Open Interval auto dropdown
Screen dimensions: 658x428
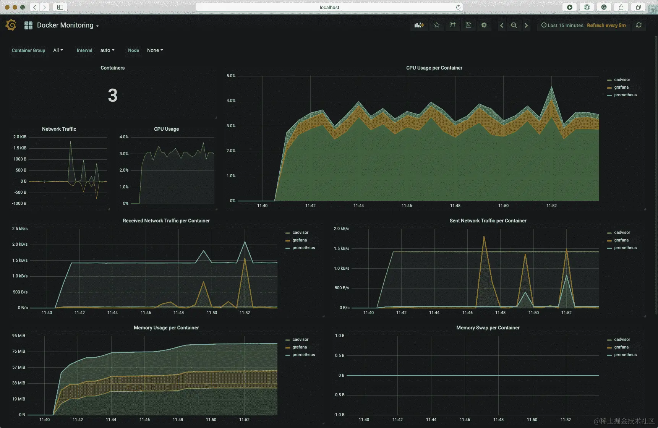click(x=107, y=50)
